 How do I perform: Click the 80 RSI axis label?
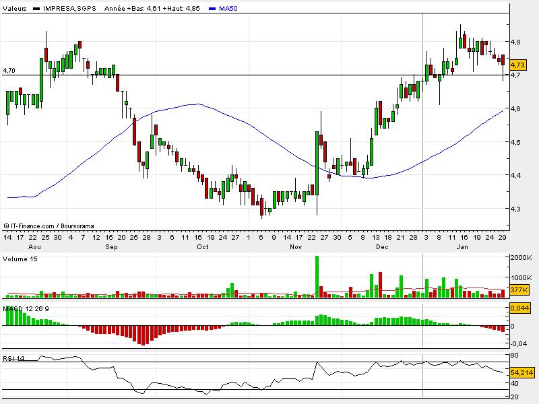coord(515,356)
